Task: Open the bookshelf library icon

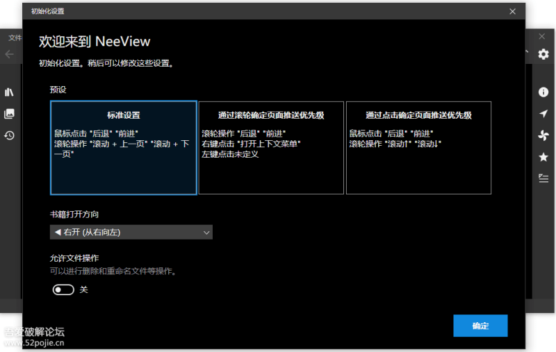Action: (9, 92)
